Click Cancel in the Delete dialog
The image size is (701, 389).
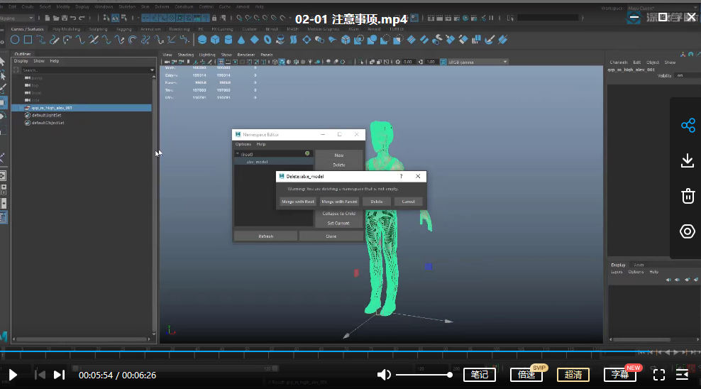point(408,202)
